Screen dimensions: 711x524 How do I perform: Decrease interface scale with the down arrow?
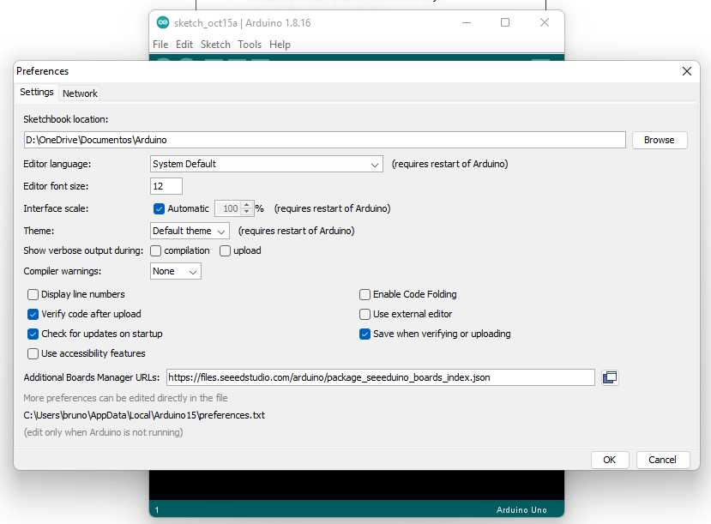click(248, 212)
